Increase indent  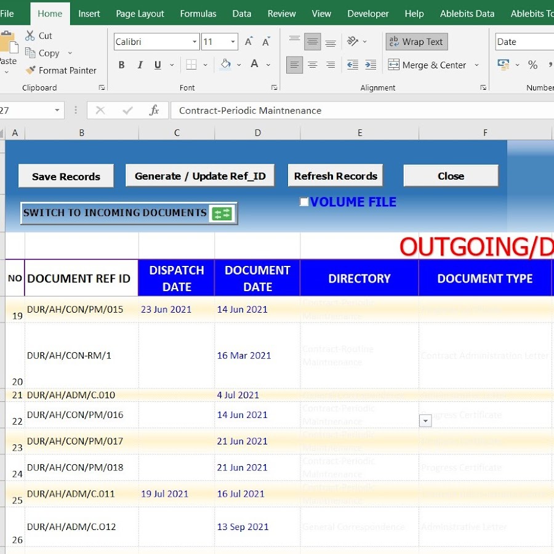[371, 65]
